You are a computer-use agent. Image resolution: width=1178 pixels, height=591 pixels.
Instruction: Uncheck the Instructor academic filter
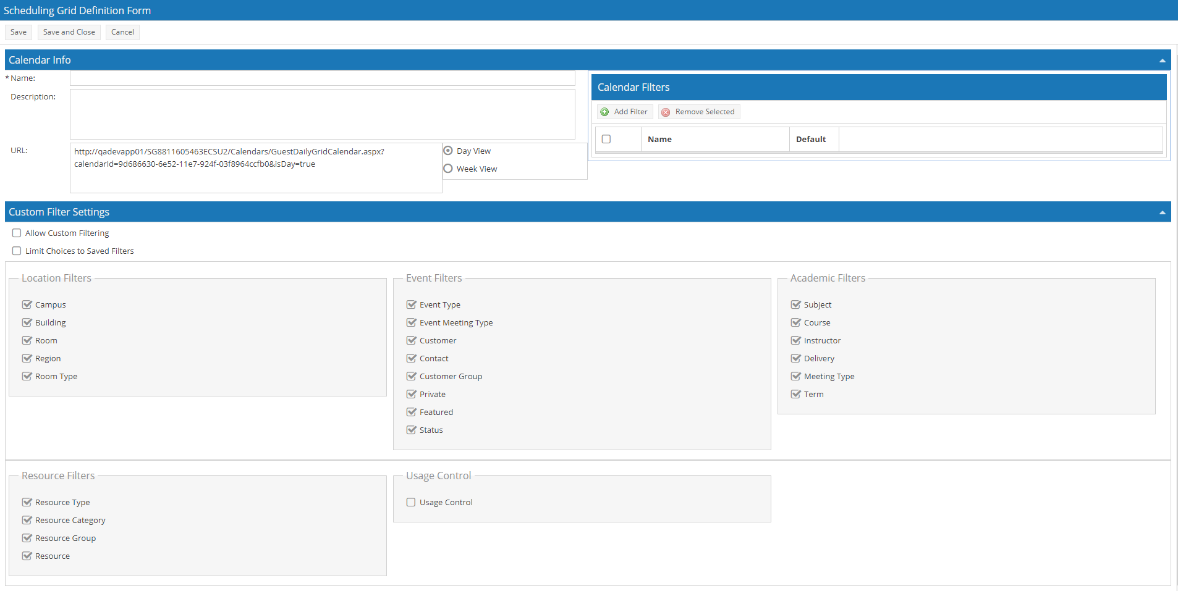coord(796,340)
